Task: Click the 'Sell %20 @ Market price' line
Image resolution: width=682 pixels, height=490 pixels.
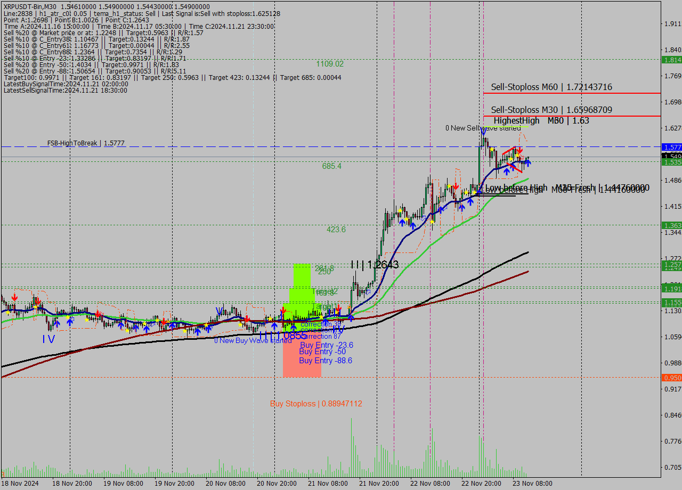Action: [x=103, y=32]
